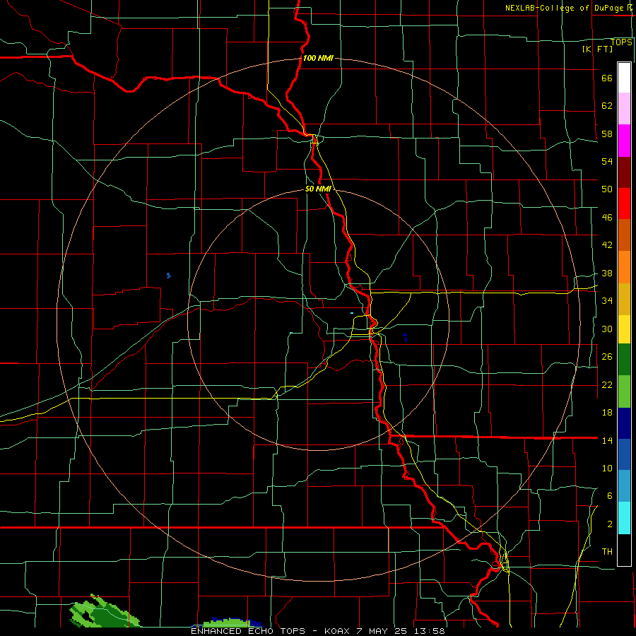Viewport: 636px width, 636px height.
Task: Click the medium blue legend swatch
Action: [x=624, y=454]
